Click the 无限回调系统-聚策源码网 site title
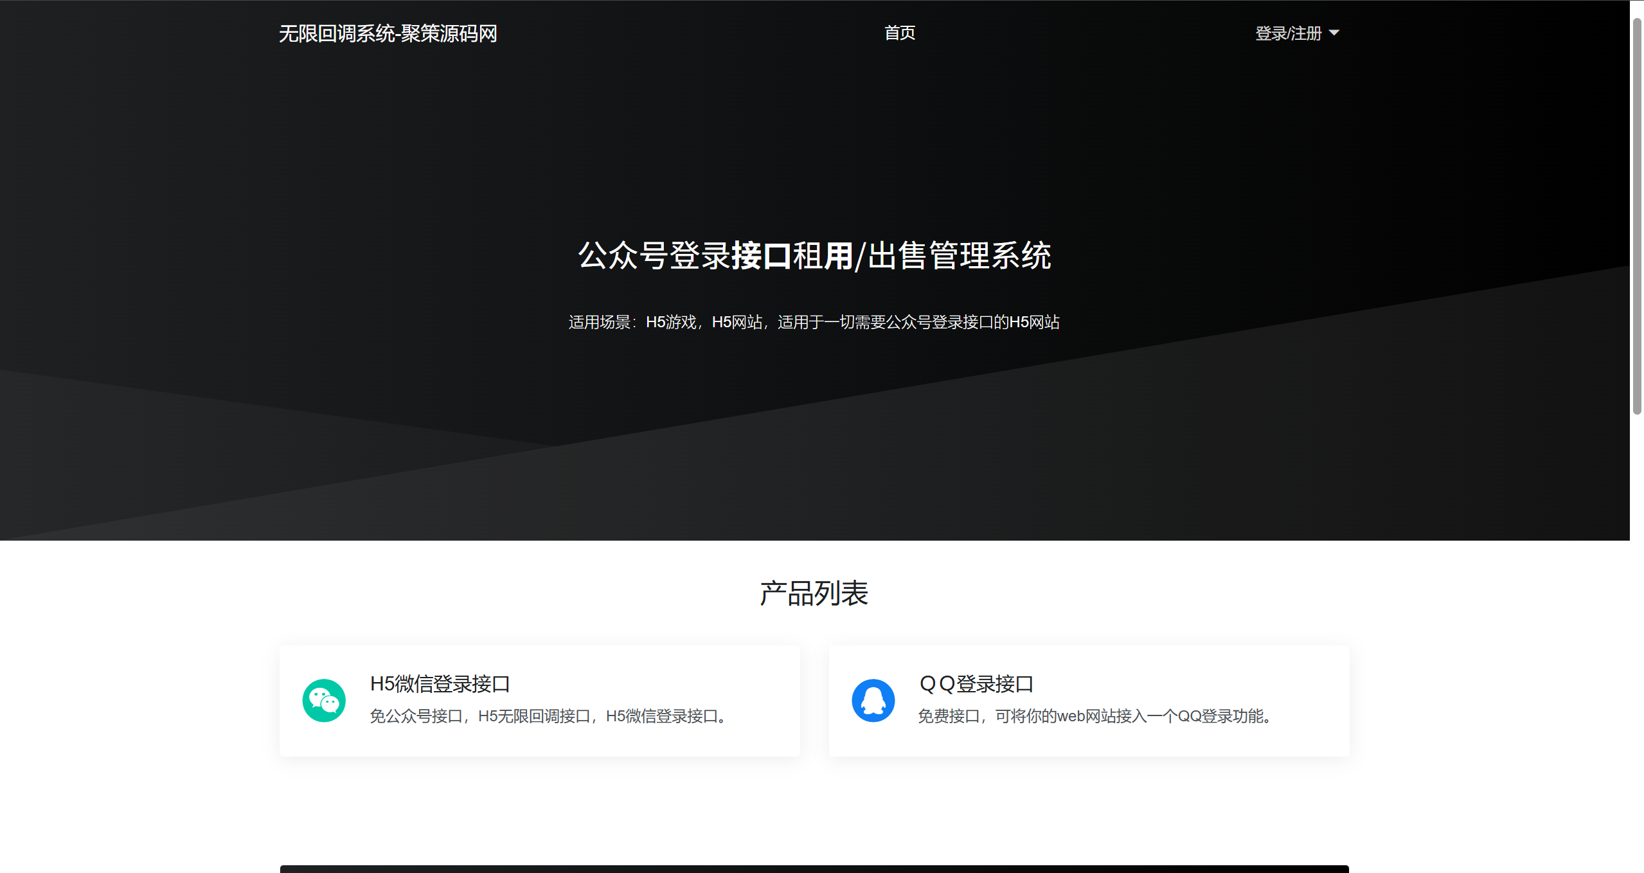The image size is (1644, 873). pyautogui.click(x=388, y=33)
